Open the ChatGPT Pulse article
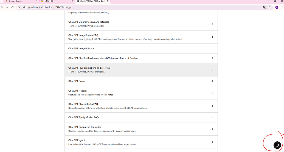 click(141, 81)
